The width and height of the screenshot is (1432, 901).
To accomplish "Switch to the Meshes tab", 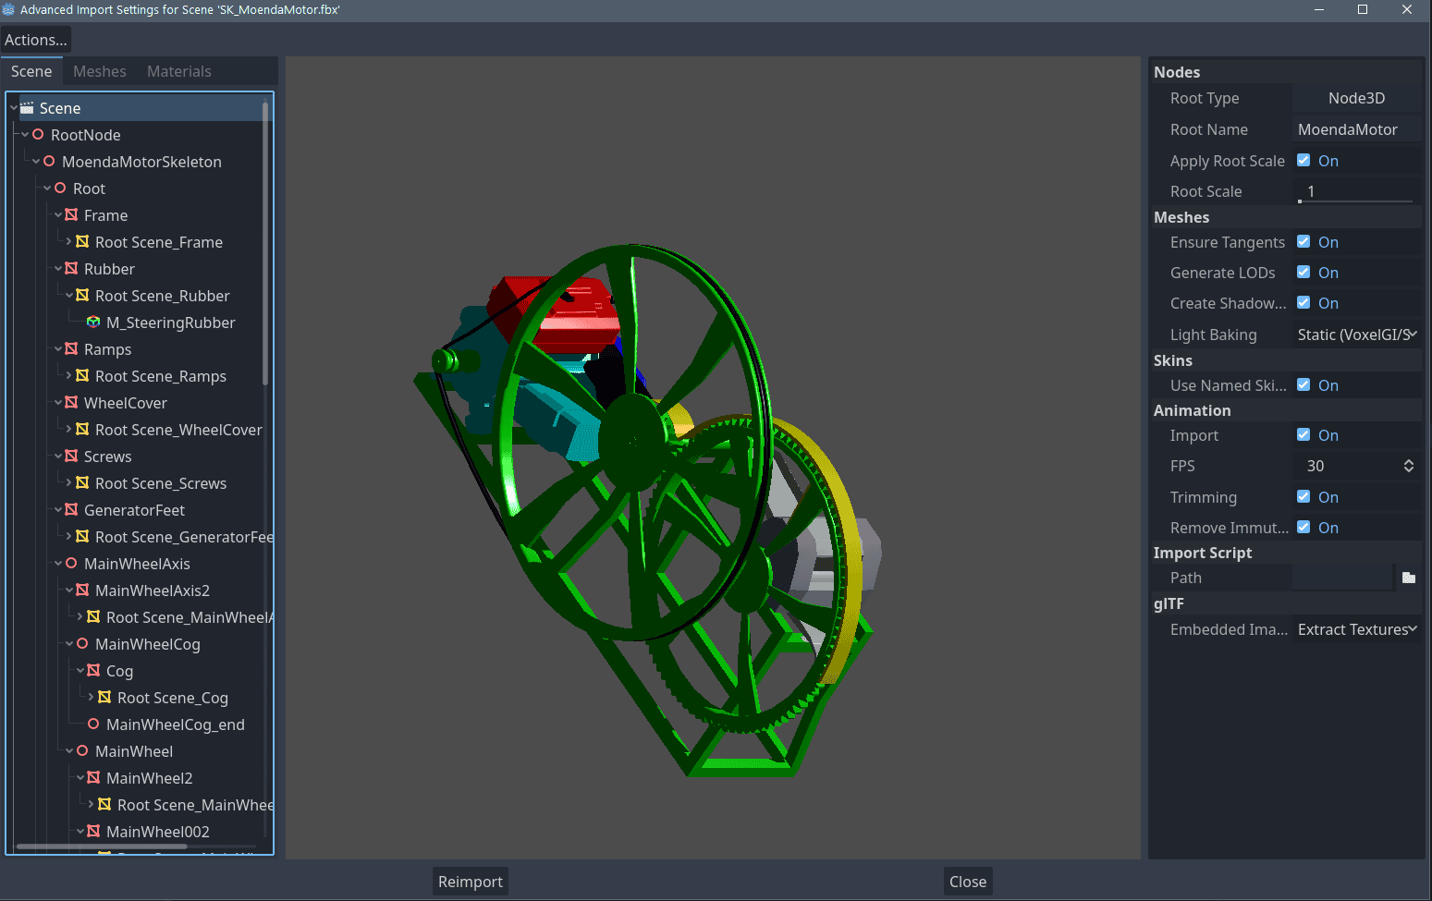I will (99, 71).
